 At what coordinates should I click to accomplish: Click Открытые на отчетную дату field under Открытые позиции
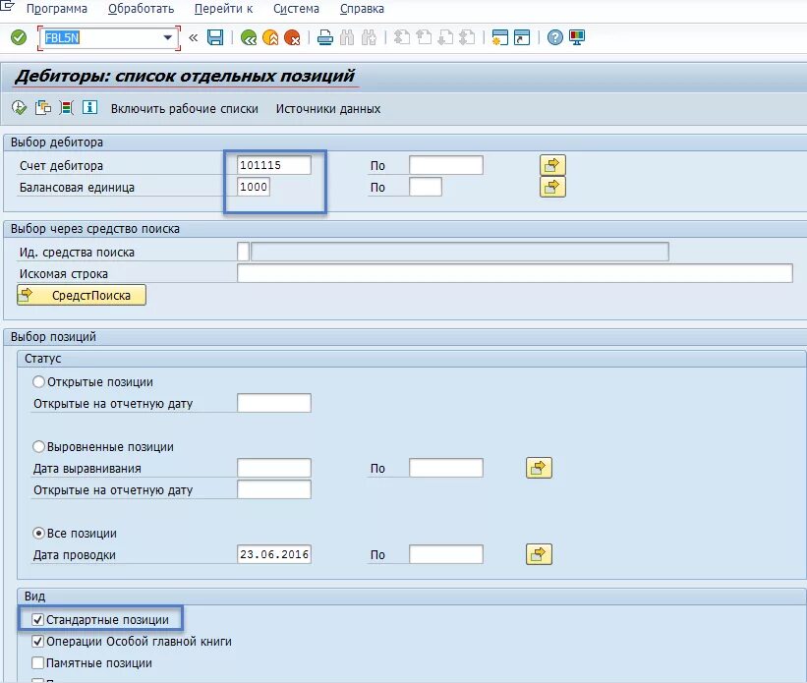click(274, 403)
